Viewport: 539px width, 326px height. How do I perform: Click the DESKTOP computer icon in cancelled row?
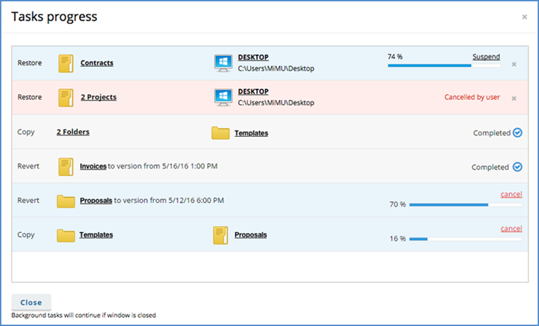tap(223, 98)
